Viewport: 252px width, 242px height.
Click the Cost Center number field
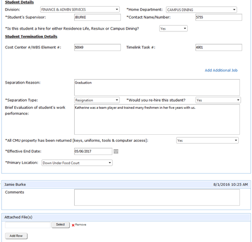(x=97, y=47)
